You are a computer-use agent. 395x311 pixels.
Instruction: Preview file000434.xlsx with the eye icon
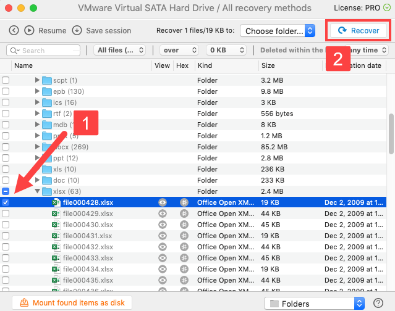(163, 269)
